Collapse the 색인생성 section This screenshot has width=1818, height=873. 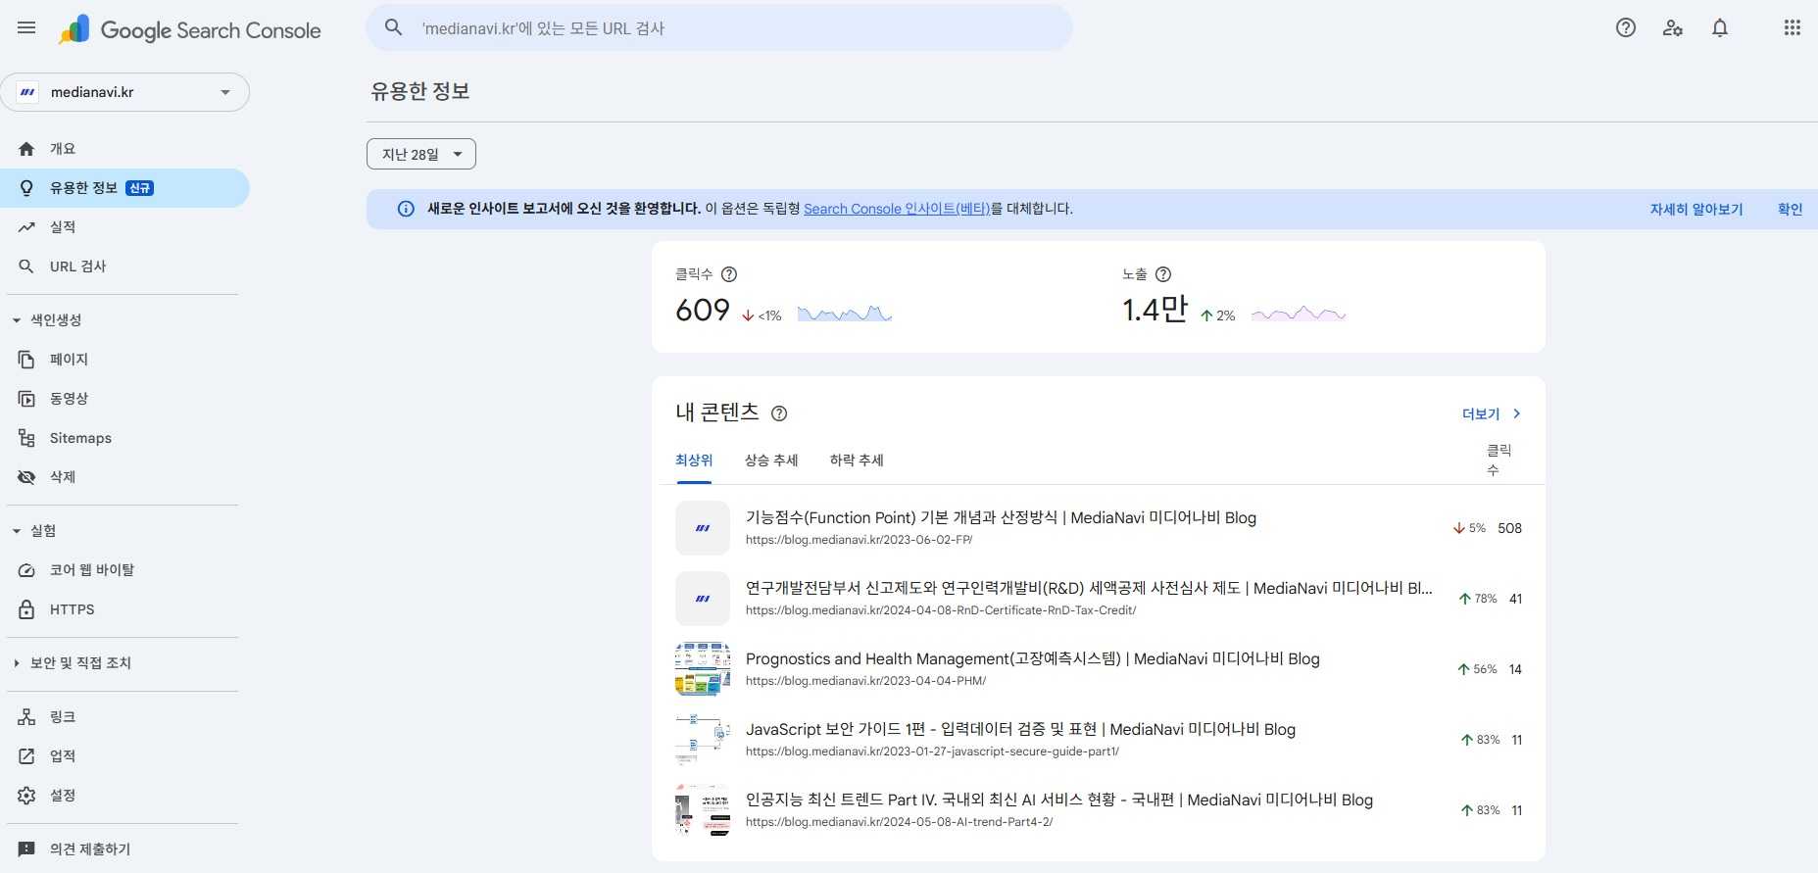pyautogui.click(x=17, y=320)
